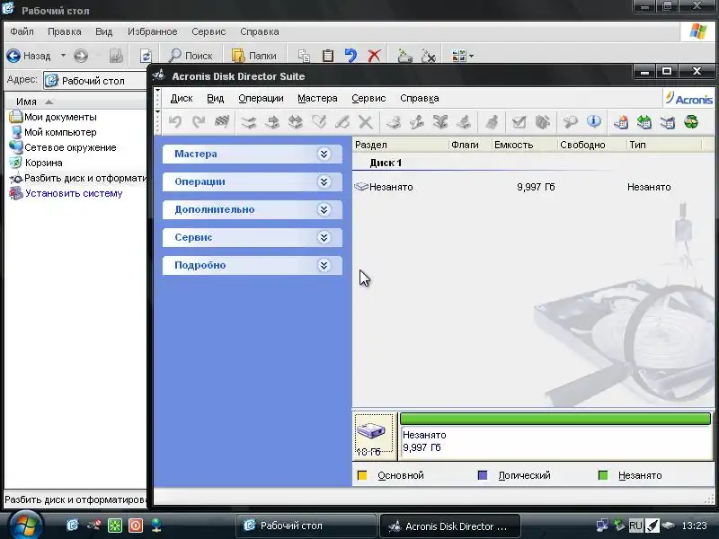Screen dimensions: 719x539
Task: Click the Copy pages icon in Explorer toolbar
Action: pyautogui.click(x=304, y=56)
